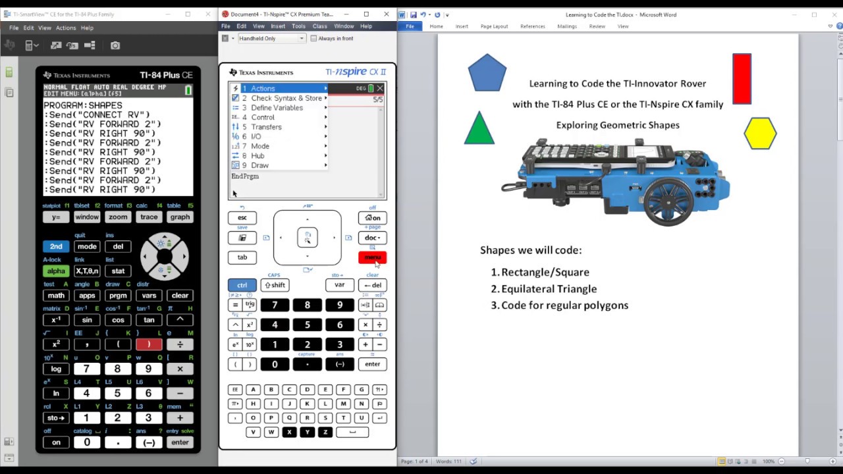Viewport: 843px width, 474px height.
Task: Click the graph key on TI-84
Action: click(x=180, y=217)
